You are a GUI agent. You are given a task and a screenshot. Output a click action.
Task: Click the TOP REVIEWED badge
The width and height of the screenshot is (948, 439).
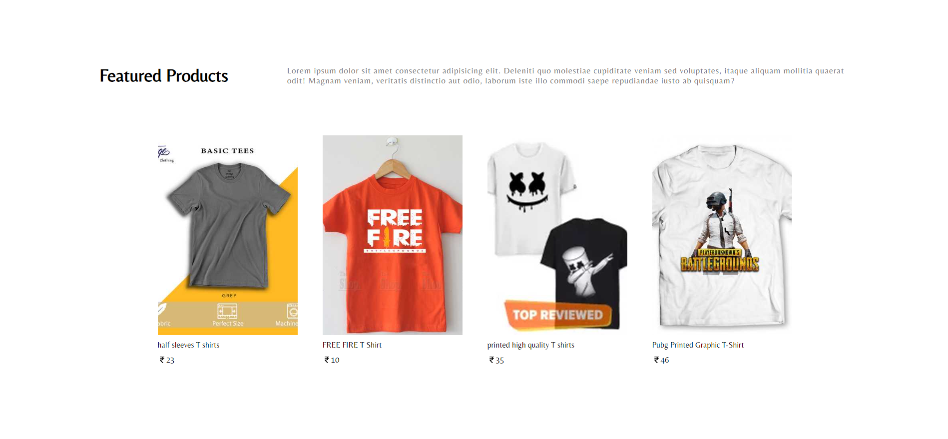558,315
